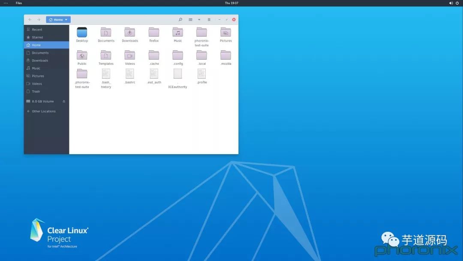
Task: Open the Home path button dropdown
Action: click(66, 19)
